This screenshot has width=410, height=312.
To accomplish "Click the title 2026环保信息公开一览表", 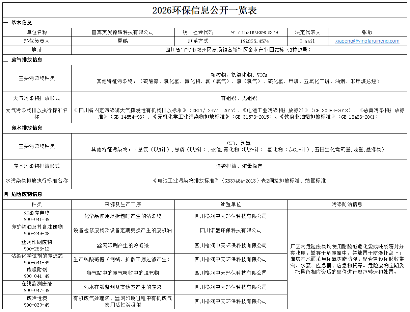I will (x=204, y=10).
